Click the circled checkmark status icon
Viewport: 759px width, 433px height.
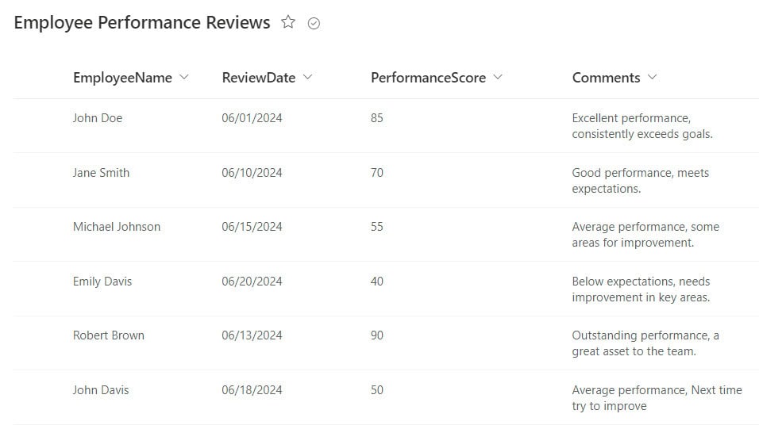point(314,23)
